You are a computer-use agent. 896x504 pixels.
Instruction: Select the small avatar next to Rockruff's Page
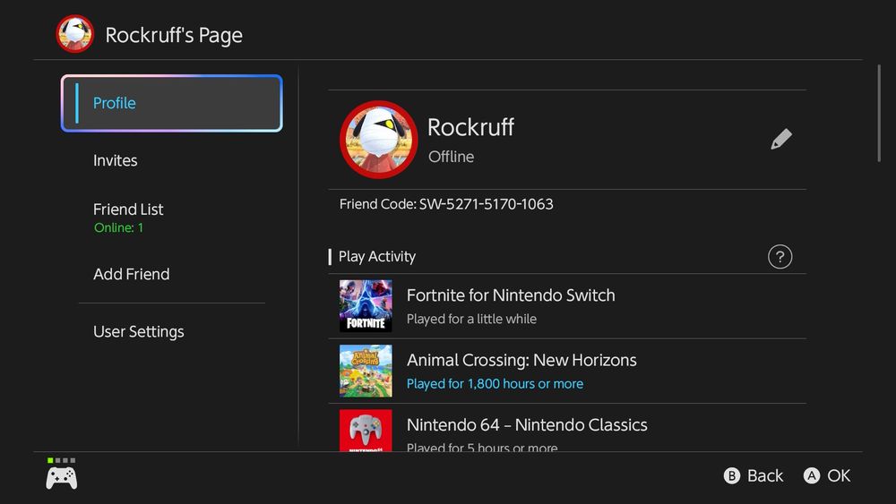(75, 34)
